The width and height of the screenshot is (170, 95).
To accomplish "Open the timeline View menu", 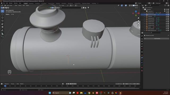I will [x=18, y=84].
